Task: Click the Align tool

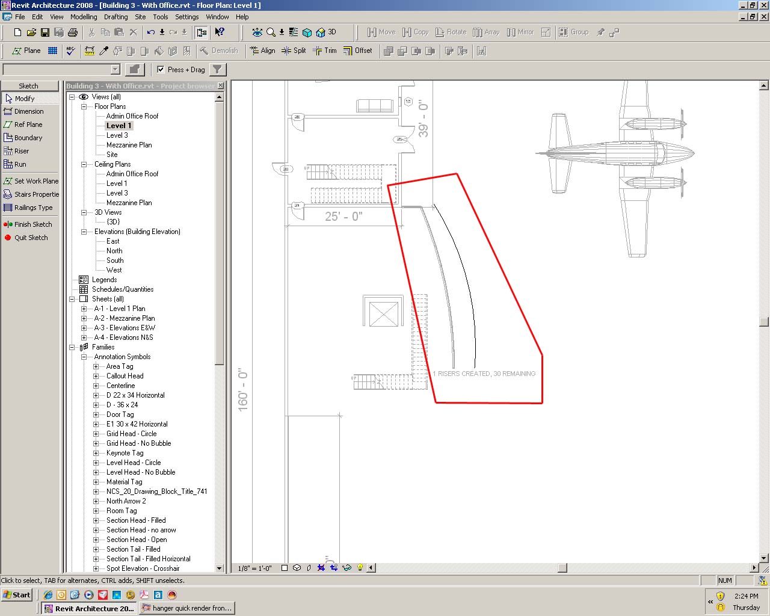Action: coord(262,51)
